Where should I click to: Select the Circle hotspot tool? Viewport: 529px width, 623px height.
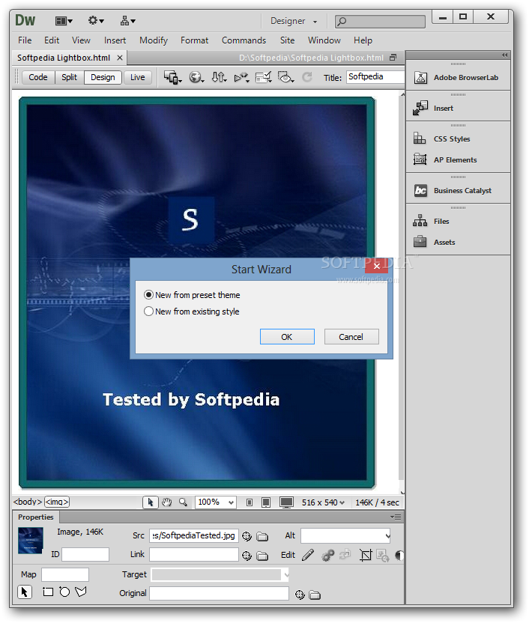[64, 592]
